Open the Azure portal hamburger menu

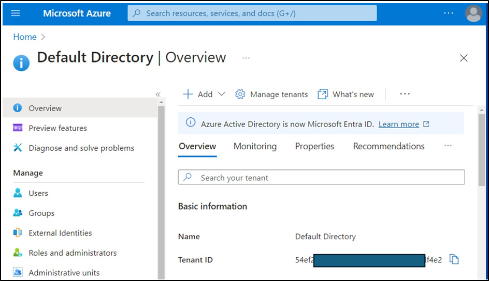[x=16, y=13]
